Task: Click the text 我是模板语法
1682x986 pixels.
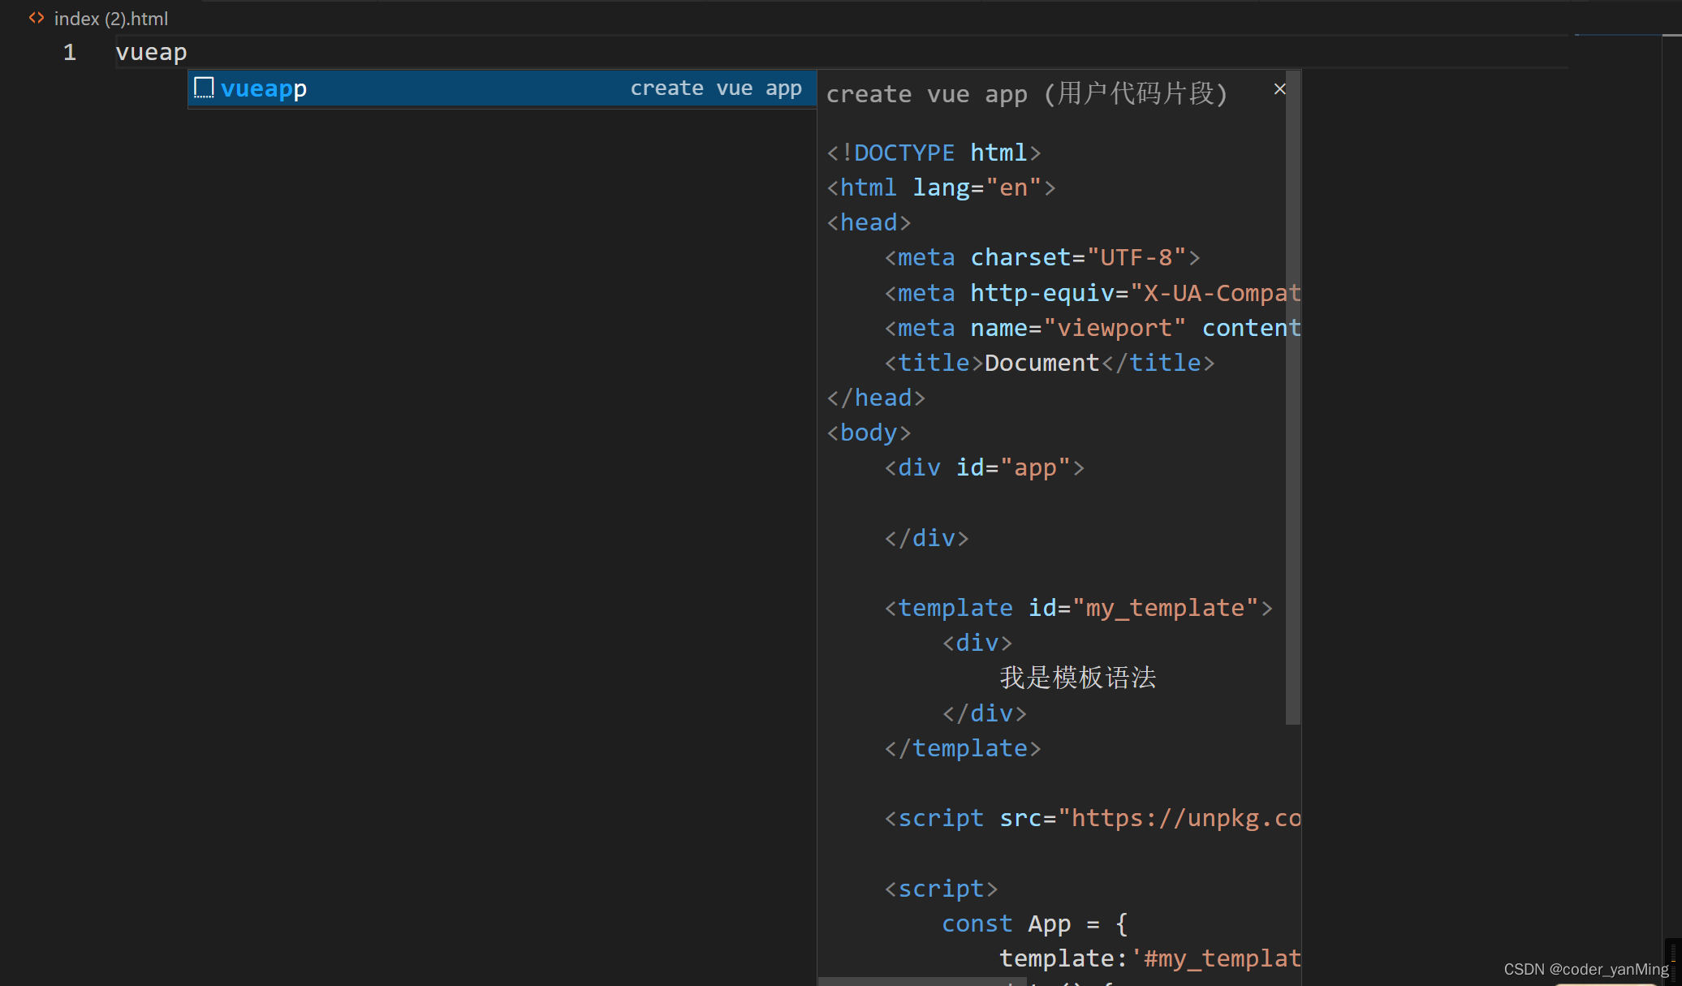Action: (1078, 678)
